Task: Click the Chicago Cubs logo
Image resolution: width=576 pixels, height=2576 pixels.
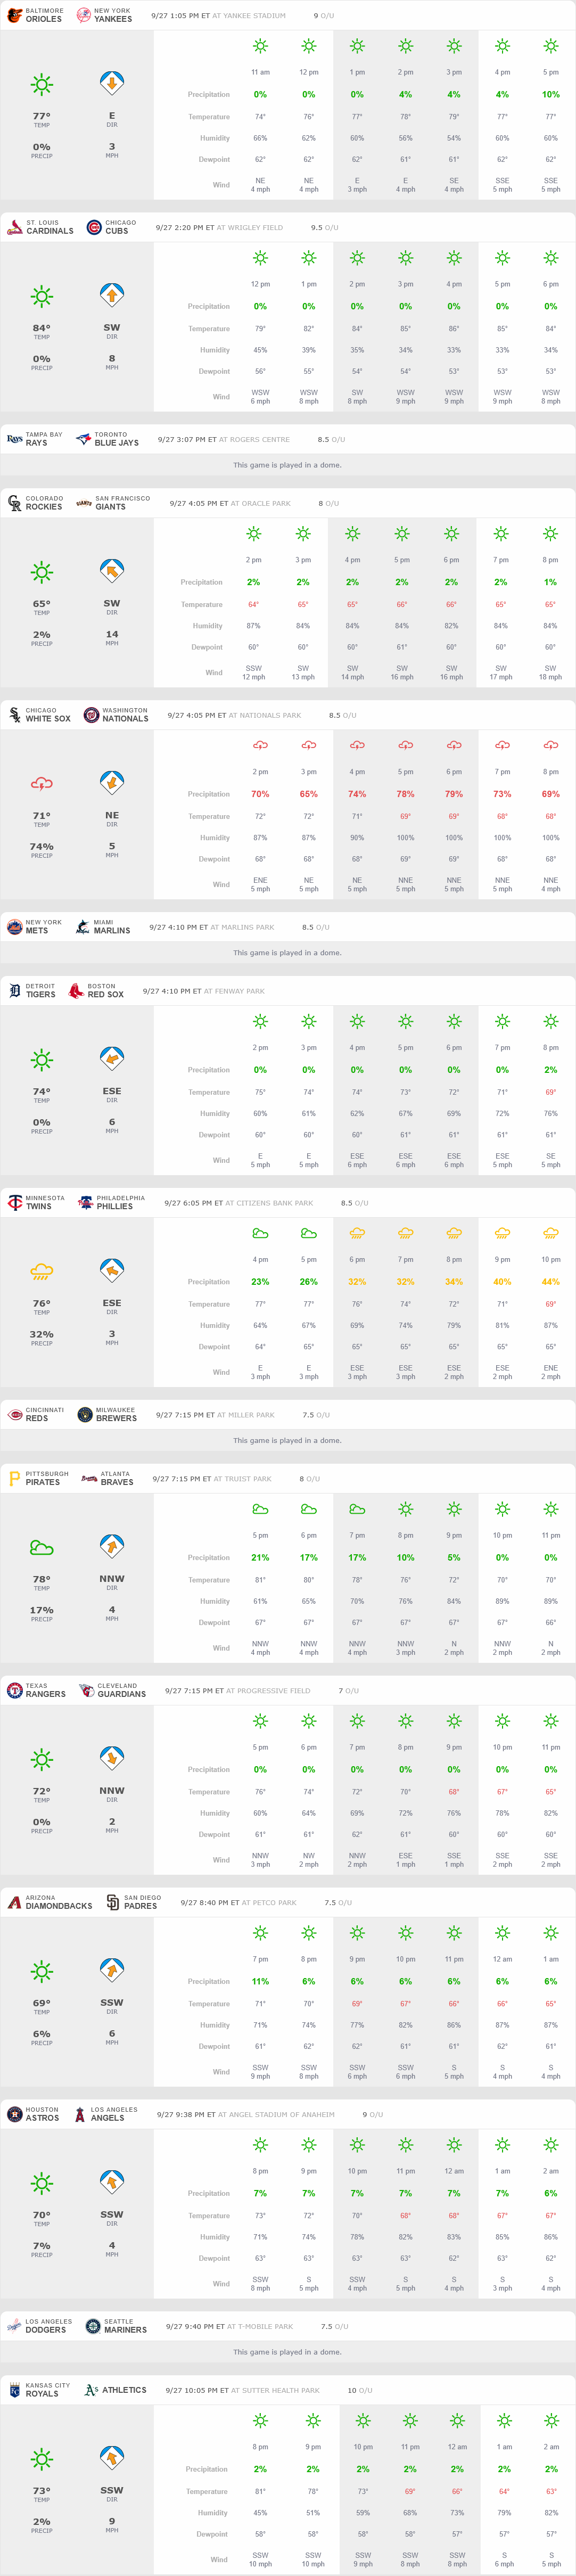Action: pyautogui.click(x=94, y=227)
